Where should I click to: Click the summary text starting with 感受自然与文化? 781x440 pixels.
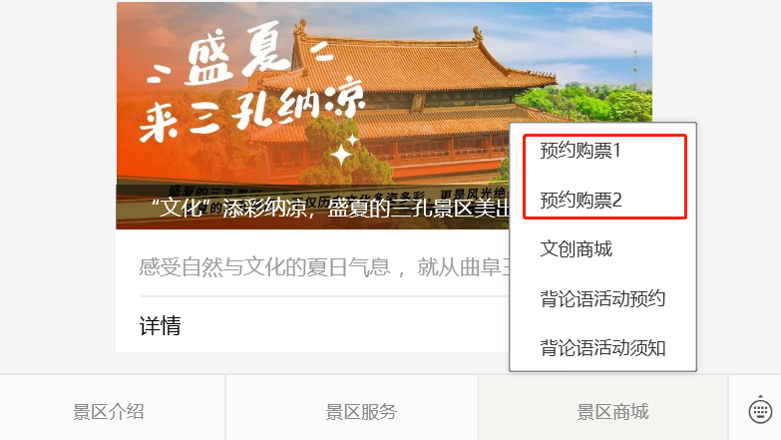click(324, 267)
